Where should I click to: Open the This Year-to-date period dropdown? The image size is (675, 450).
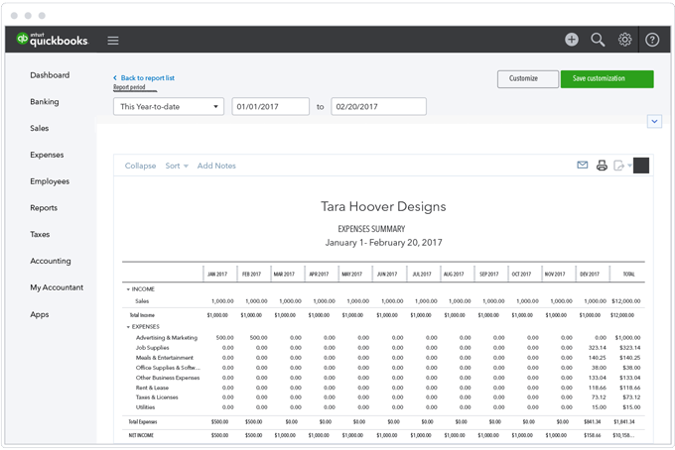[x=168, y=106]
